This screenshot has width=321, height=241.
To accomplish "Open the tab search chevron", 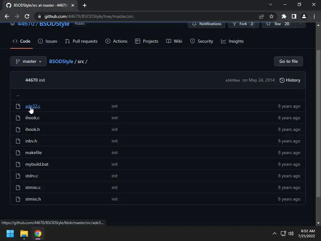I will [271, 4].
